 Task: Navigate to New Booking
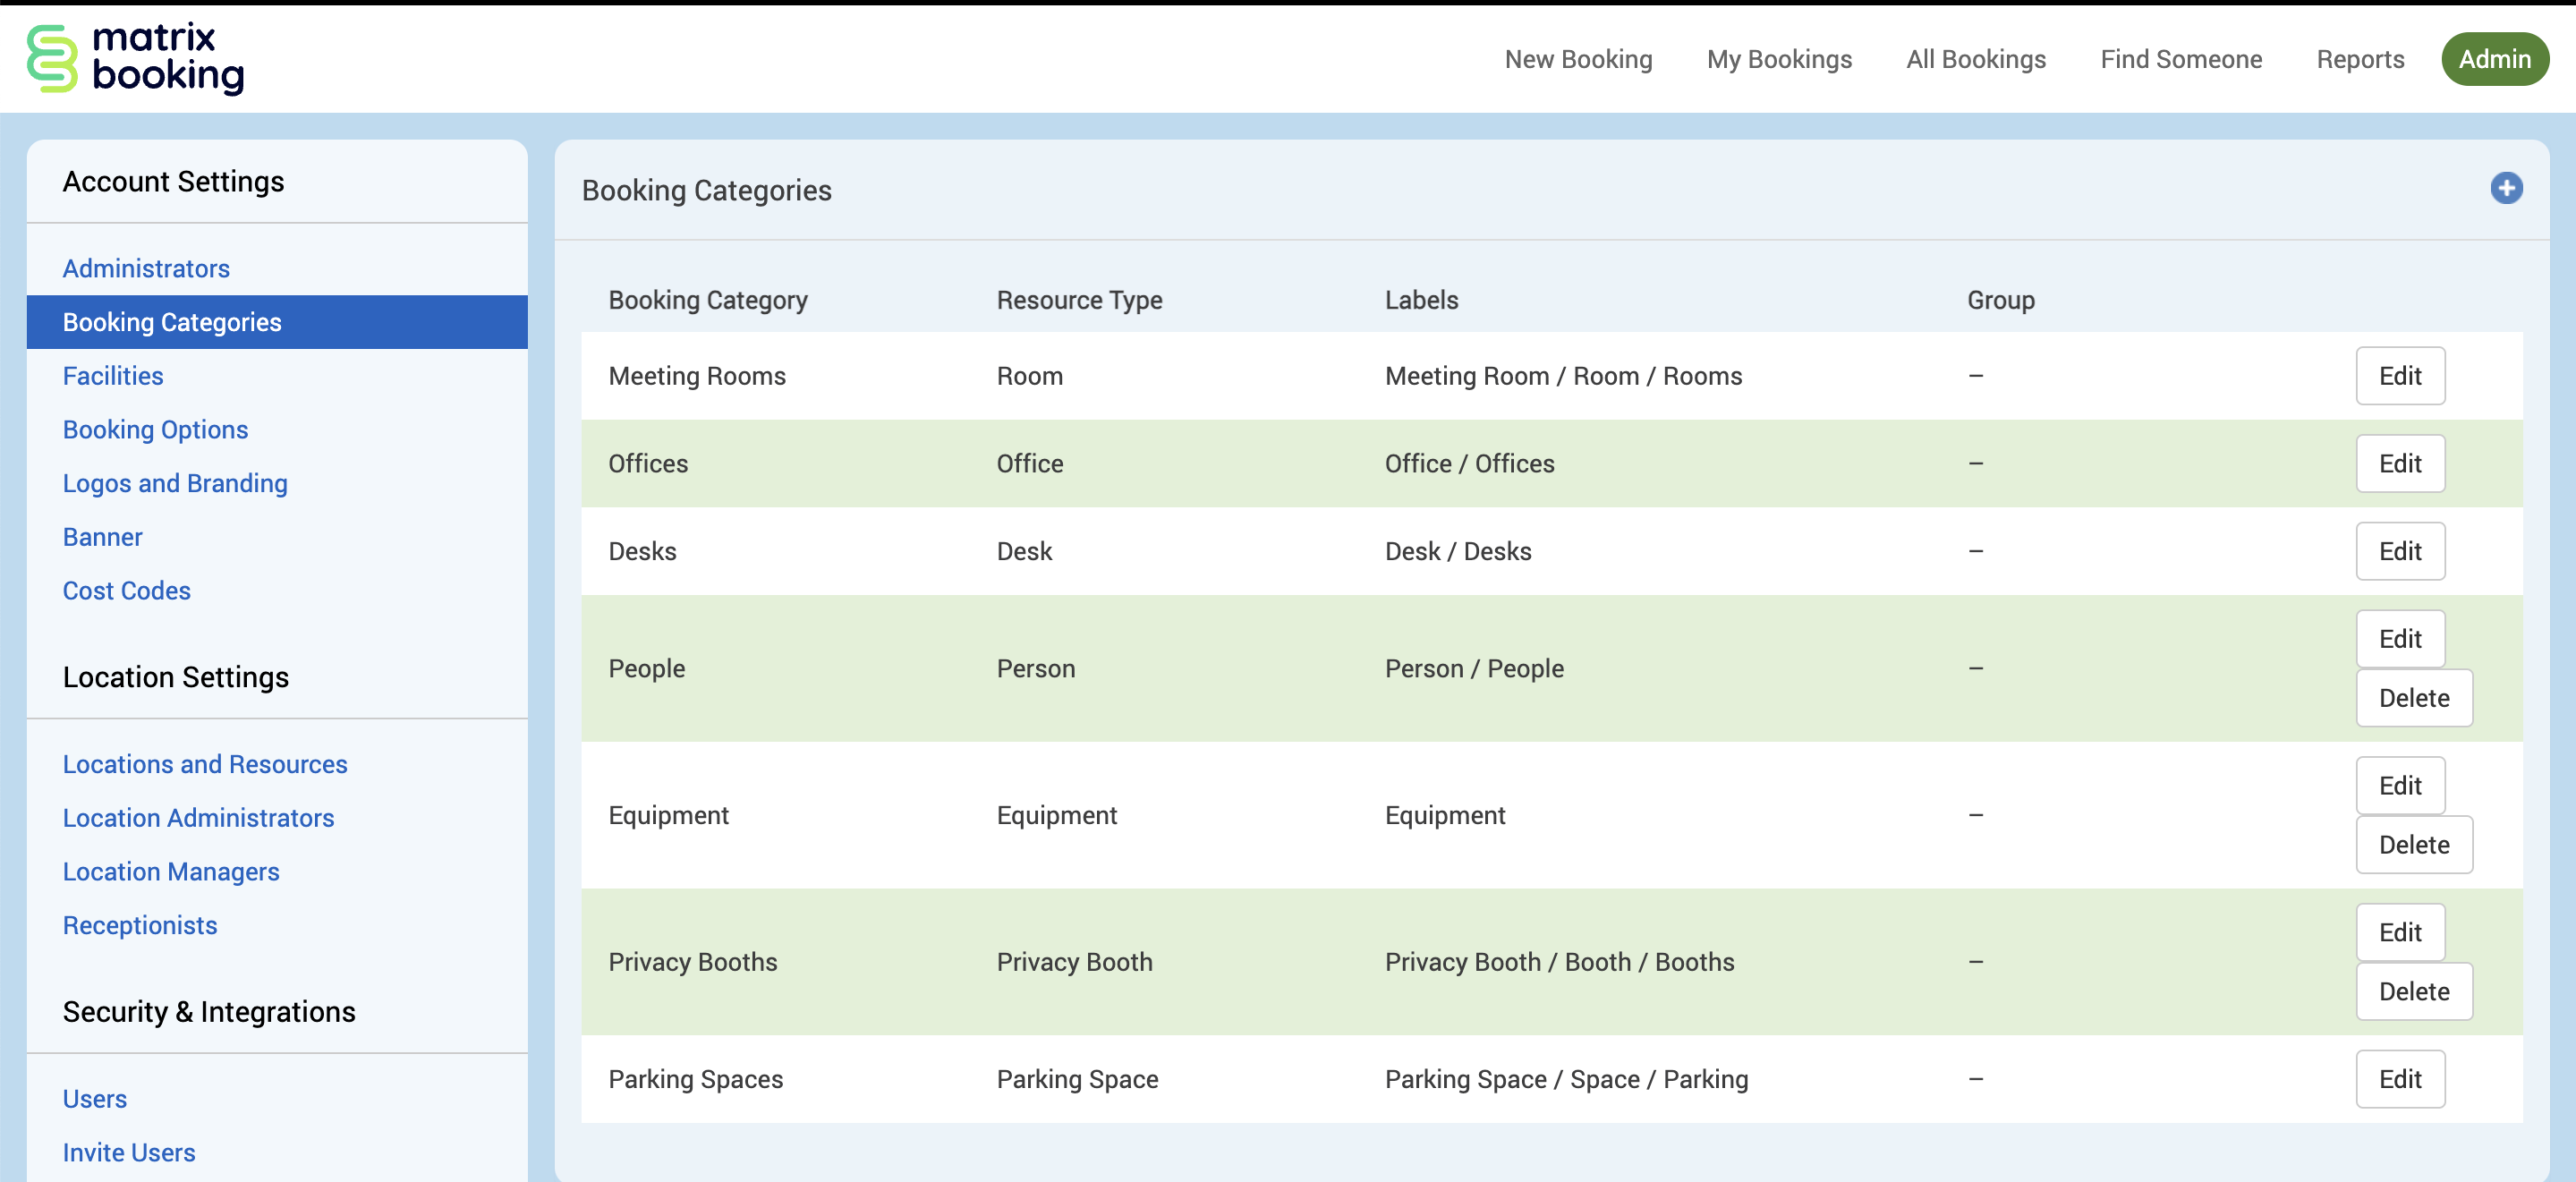click(1579, 59)
